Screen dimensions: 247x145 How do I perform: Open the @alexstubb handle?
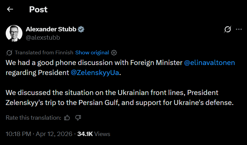(43, 38)
